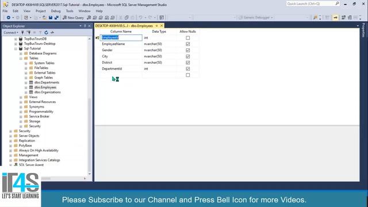Click the Manage Indexes and Keys icon
The height and width of the screenshot is (207, 368).
coord(350,18)
